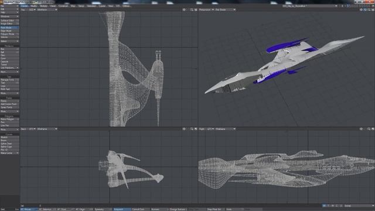The image size is (375, 211).
Task: Maximize icon in Top viewport header
Action: point(196,10)
